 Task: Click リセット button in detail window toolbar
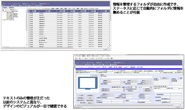click(x=98, y=67)
